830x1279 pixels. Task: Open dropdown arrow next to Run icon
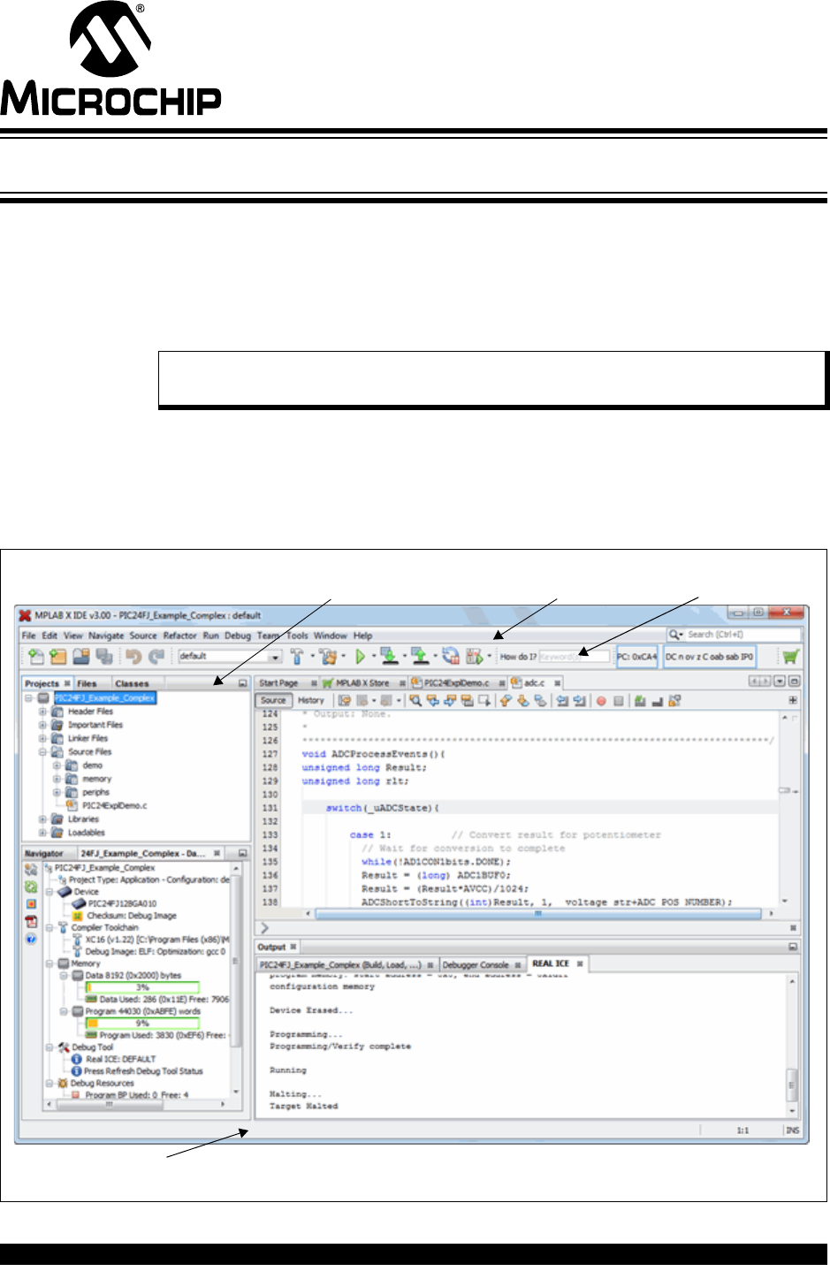click(x=374, y=657)
